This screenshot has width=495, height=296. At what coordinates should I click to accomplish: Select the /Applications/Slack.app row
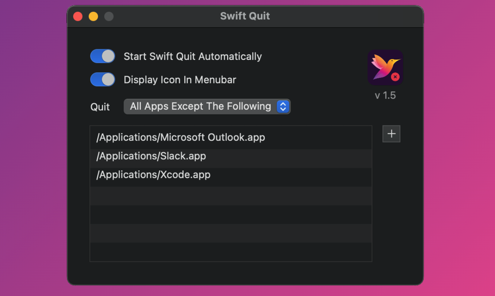151,156
